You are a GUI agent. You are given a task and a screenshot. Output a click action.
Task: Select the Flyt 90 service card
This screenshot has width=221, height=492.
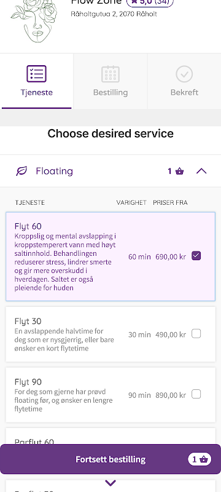(x=110, y=395)
